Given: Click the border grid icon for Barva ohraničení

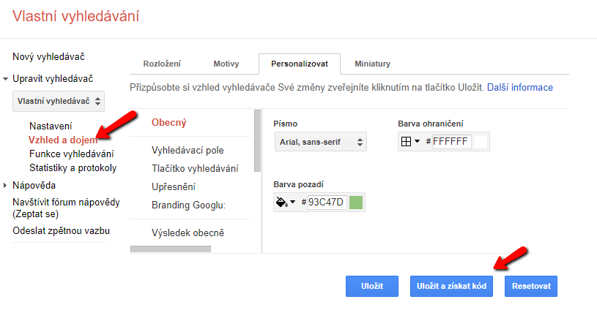Looking at the screenshot, I should pyautogui.click(x=406, y=142).
